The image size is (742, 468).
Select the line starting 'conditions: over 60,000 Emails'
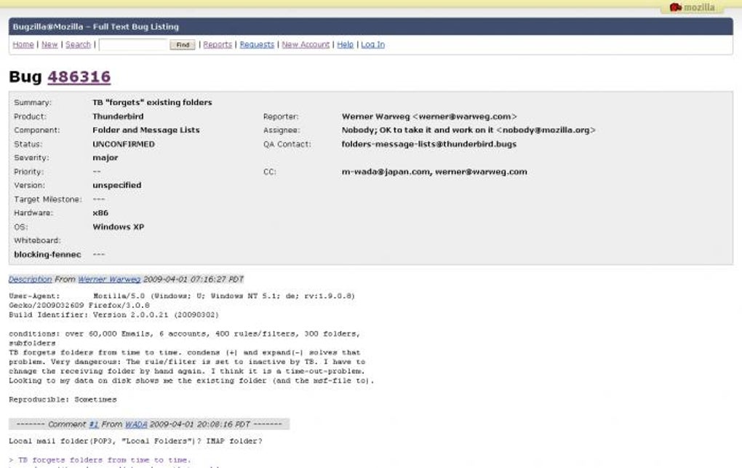(184, 334)
